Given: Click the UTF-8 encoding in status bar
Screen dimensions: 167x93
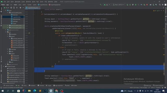Looking at the screenshot, I should (152, 88).
